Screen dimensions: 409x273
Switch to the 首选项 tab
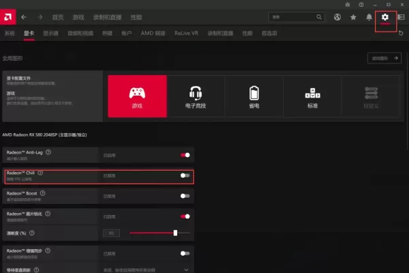[269, 33]
